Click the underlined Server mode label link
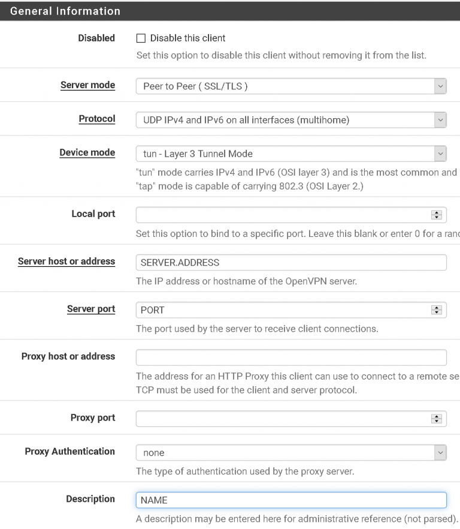460x529 pixels. 87,85
